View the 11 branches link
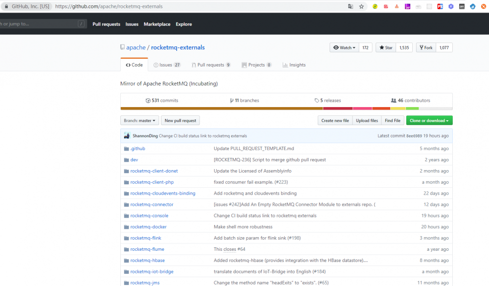This screenshot has width=489, height=286. click(x=244, y=100)
